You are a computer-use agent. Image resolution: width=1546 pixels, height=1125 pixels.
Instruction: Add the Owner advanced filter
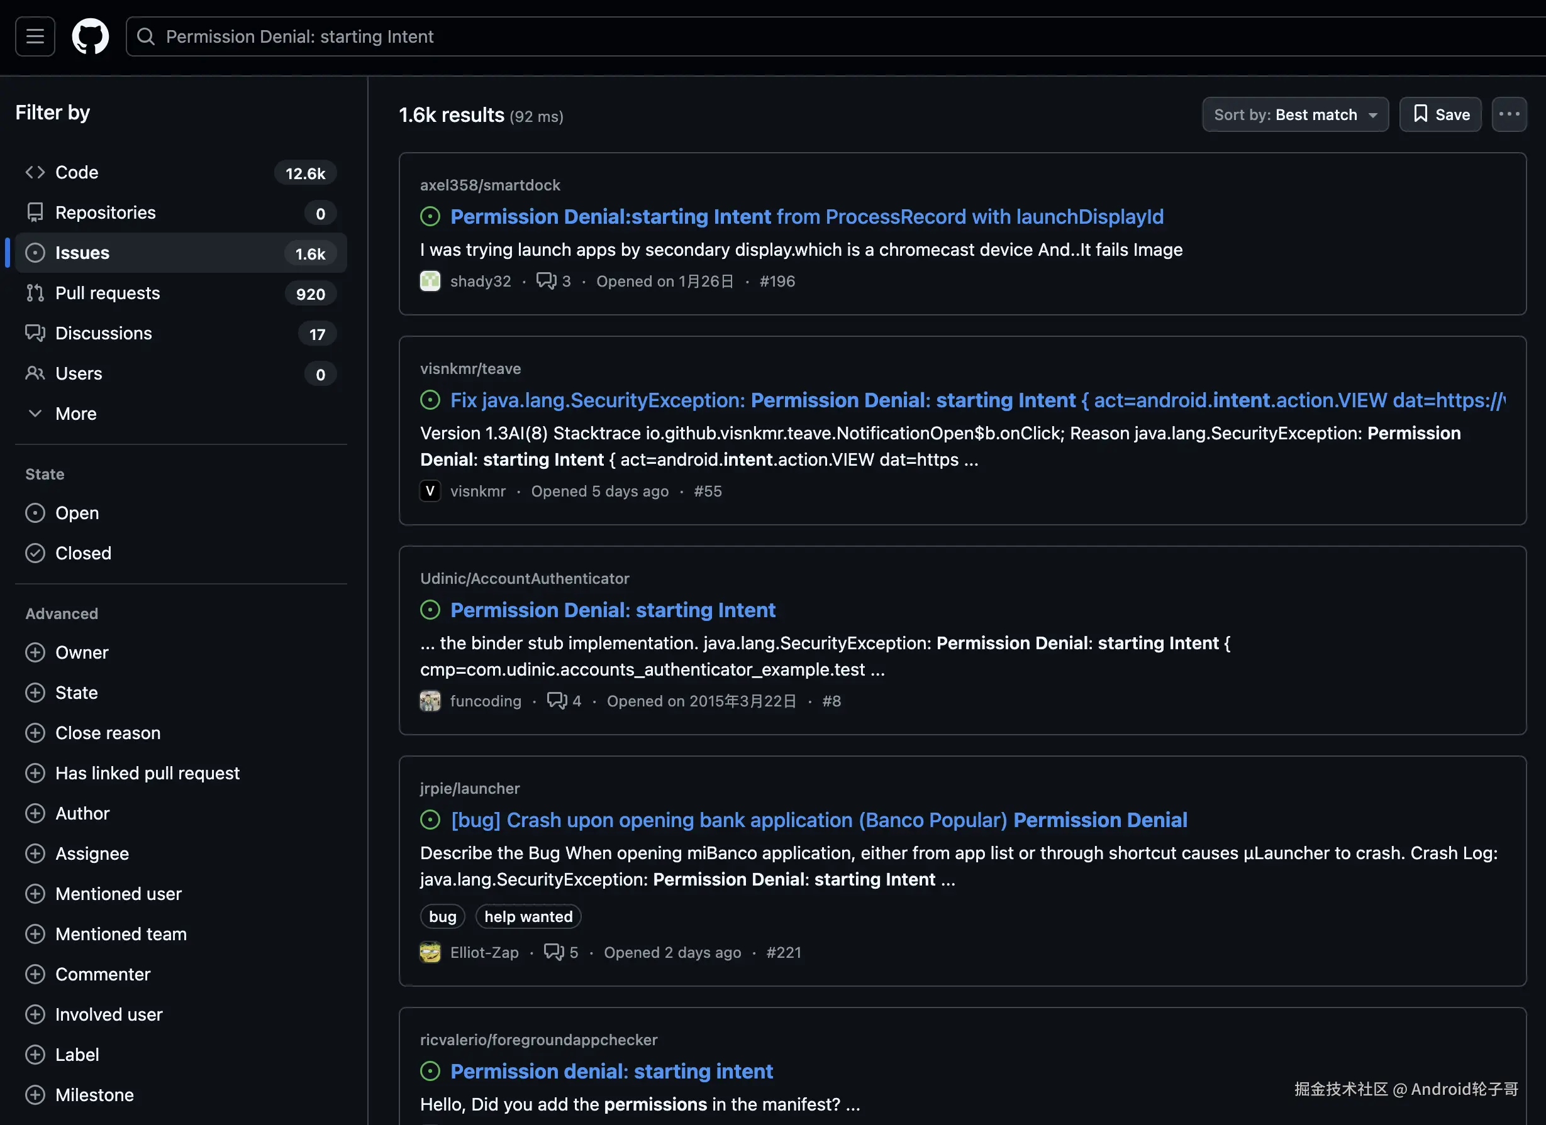point(81,652)
